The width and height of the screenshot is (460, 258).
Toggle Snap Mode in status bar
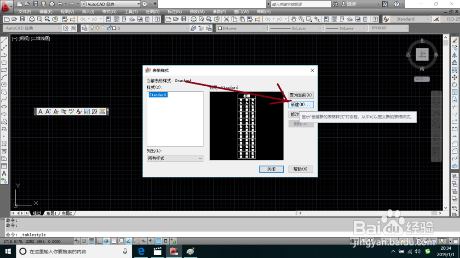(84, 241)
